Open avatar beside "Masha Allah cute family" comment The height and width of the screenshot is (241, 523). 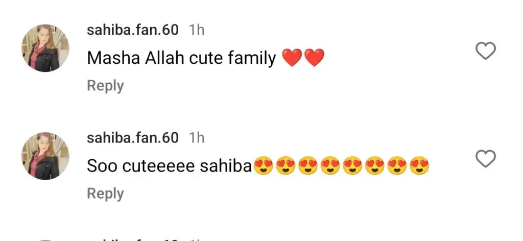45,48
